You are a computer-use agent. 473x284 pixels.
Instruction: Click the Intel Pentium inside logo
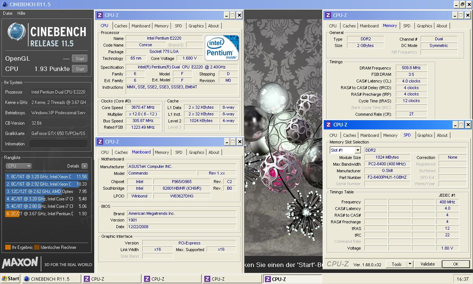click(x=222, y=48)
